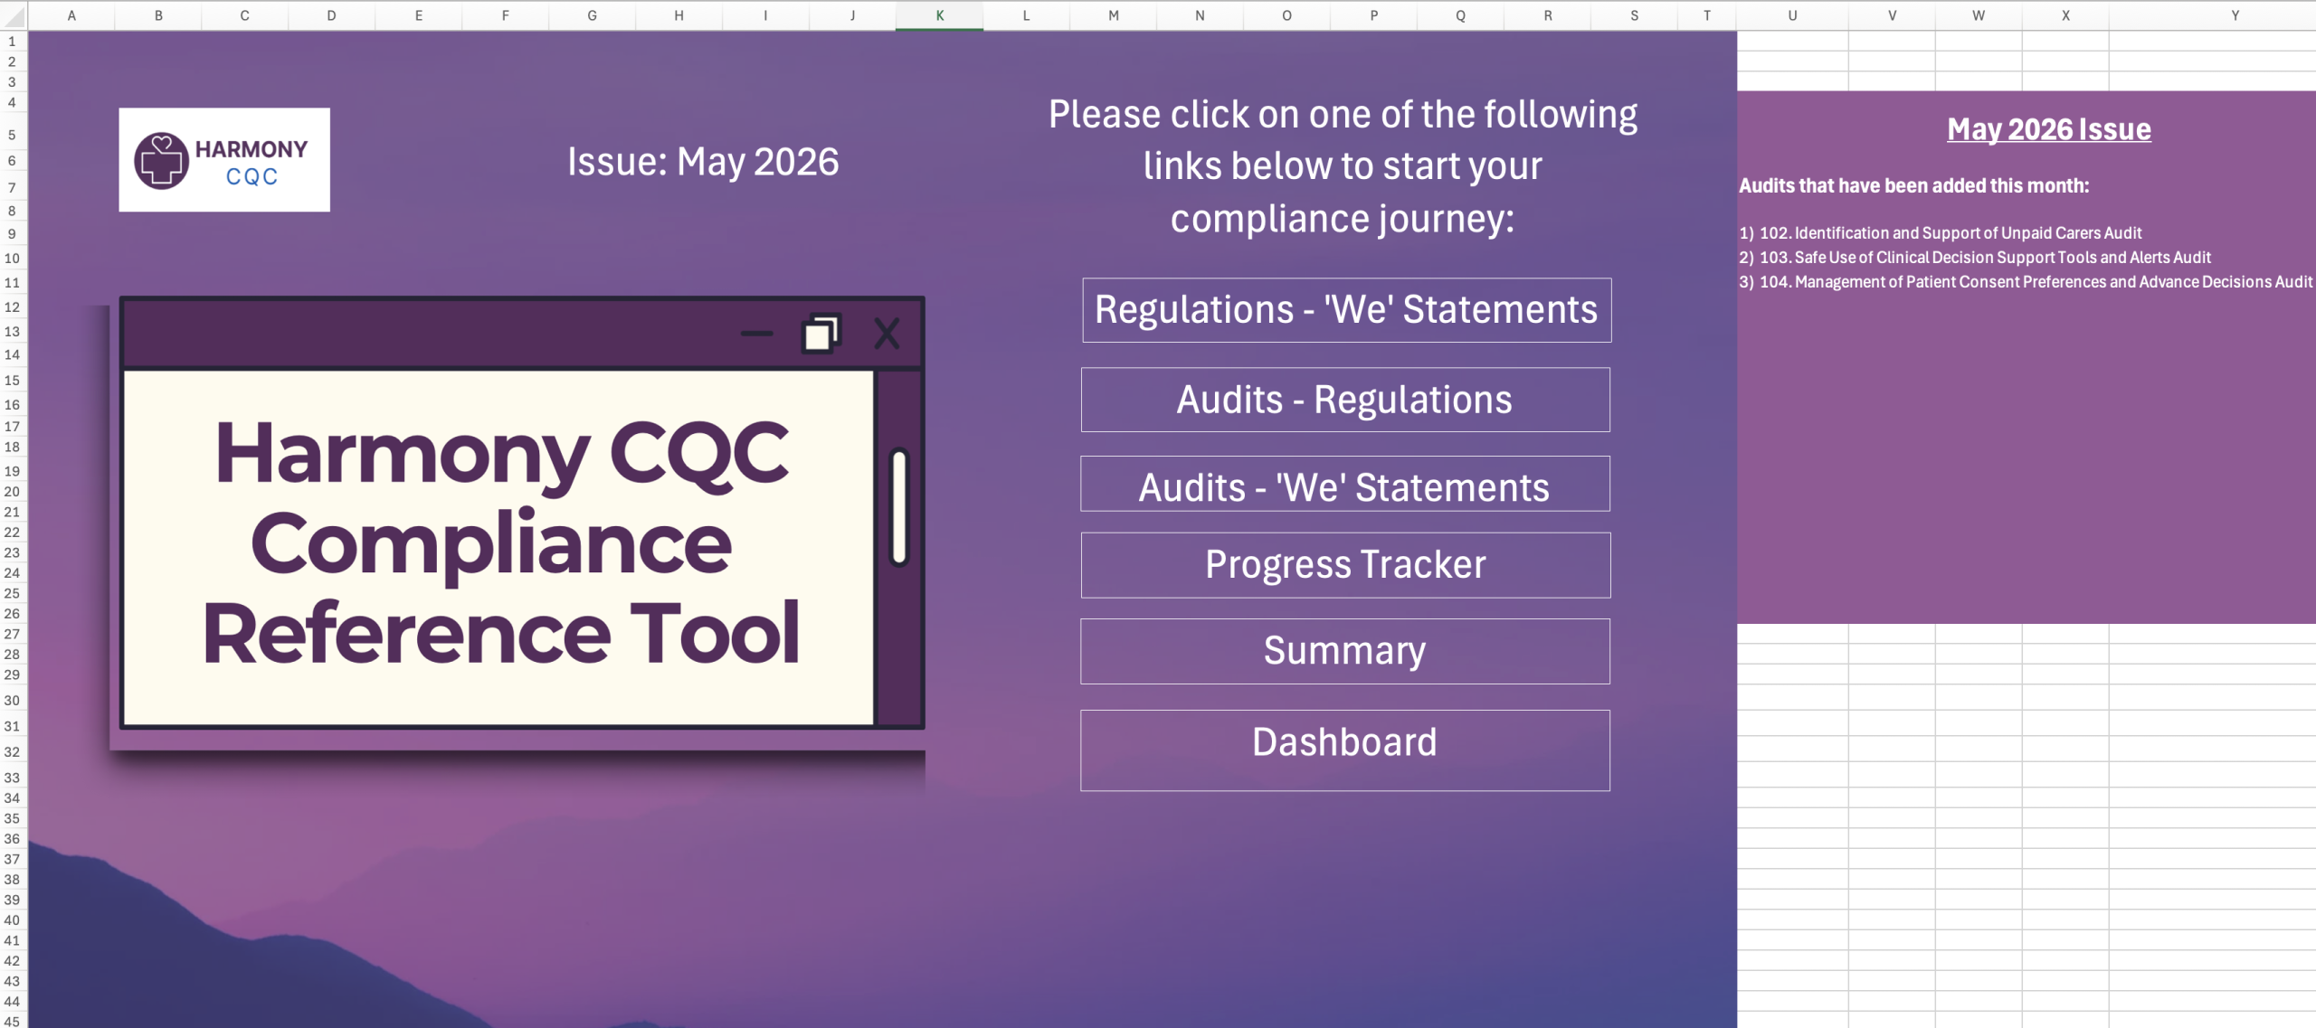The width and height of the screenshot is (2316, 1028).
Task: Click the Harmony CQC Compliance Reference Tool graphic
Action: point(522,513)
